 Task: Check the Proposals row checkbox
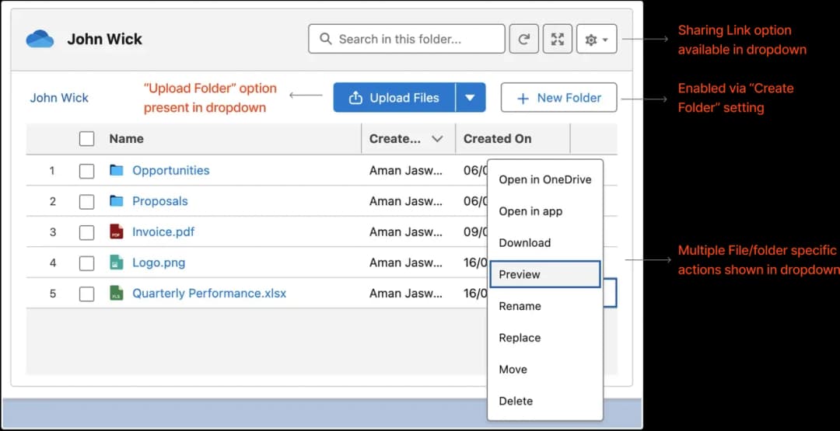click(x=87, y=202)
